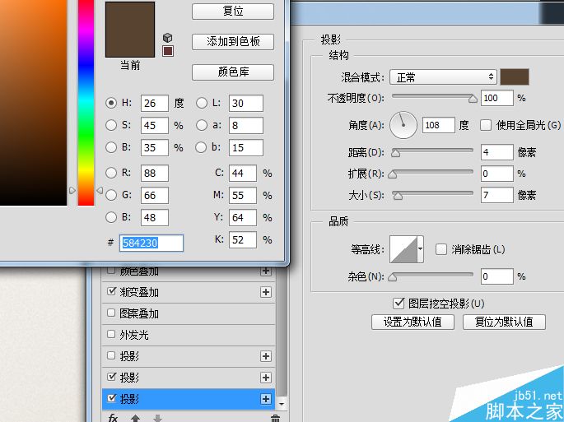Click the G field showing 66
The image size is (564, 422).
coord(155,196)
